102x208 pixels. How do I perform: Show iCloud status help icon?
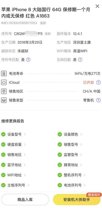(98, 82)
